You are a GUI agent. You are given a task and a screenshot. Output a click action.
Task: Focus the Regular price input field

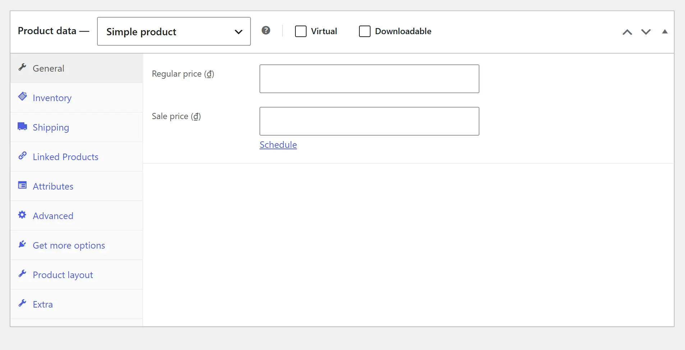pos(369,79)
